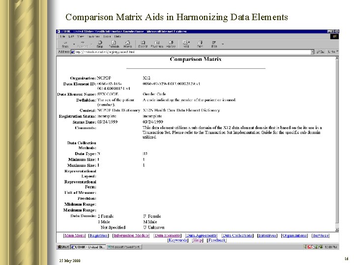Open the Search toolbar icon
Viewport: 354px width, 265px height.
[143, 44]
